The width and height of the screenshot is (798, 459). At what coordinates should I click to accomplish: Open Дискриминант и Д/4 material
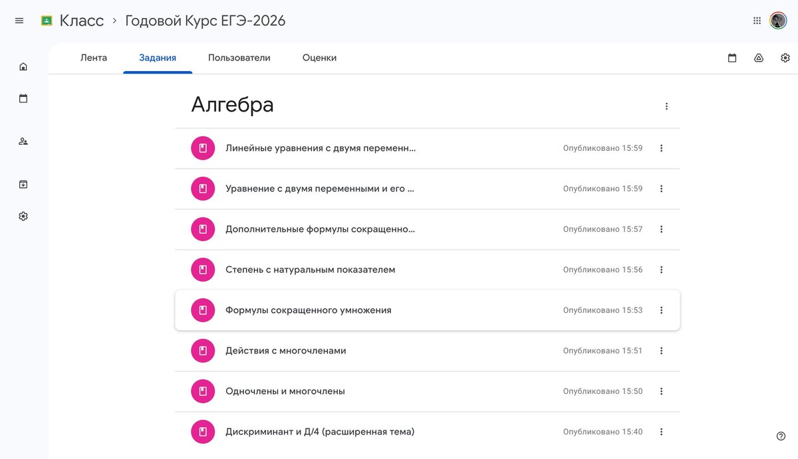[x=320, y=432]
